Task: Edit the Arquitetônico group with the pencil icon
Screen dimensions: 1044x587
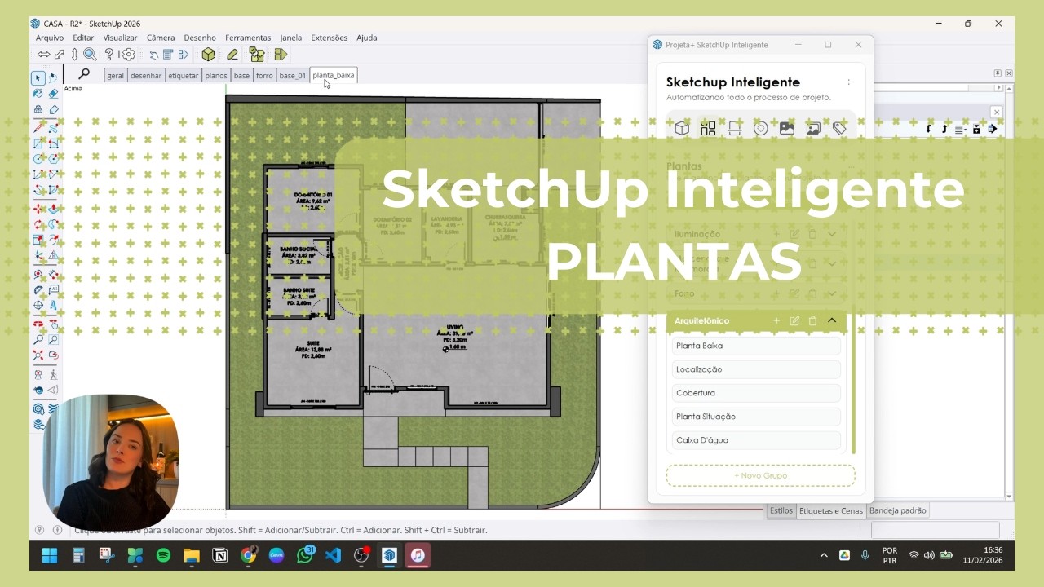Action: pyautogui.click(x=794, y=320)
